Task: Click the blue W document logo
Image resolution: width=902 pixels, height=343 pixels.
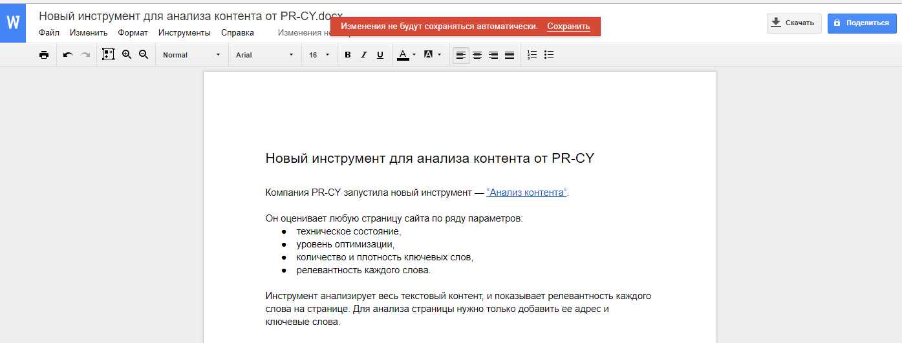Action: click(13, 23)
